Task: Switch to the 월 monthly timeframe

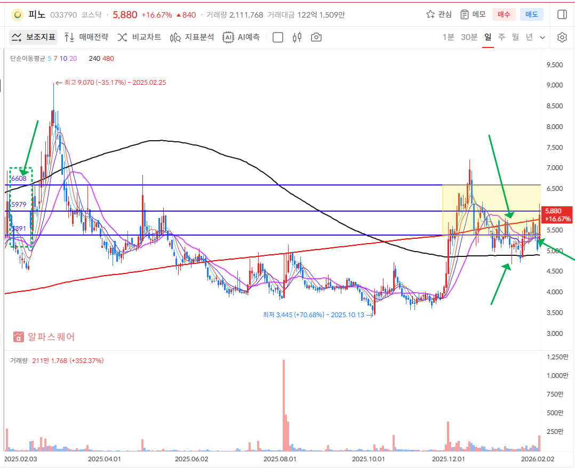Action: (515, 37)
